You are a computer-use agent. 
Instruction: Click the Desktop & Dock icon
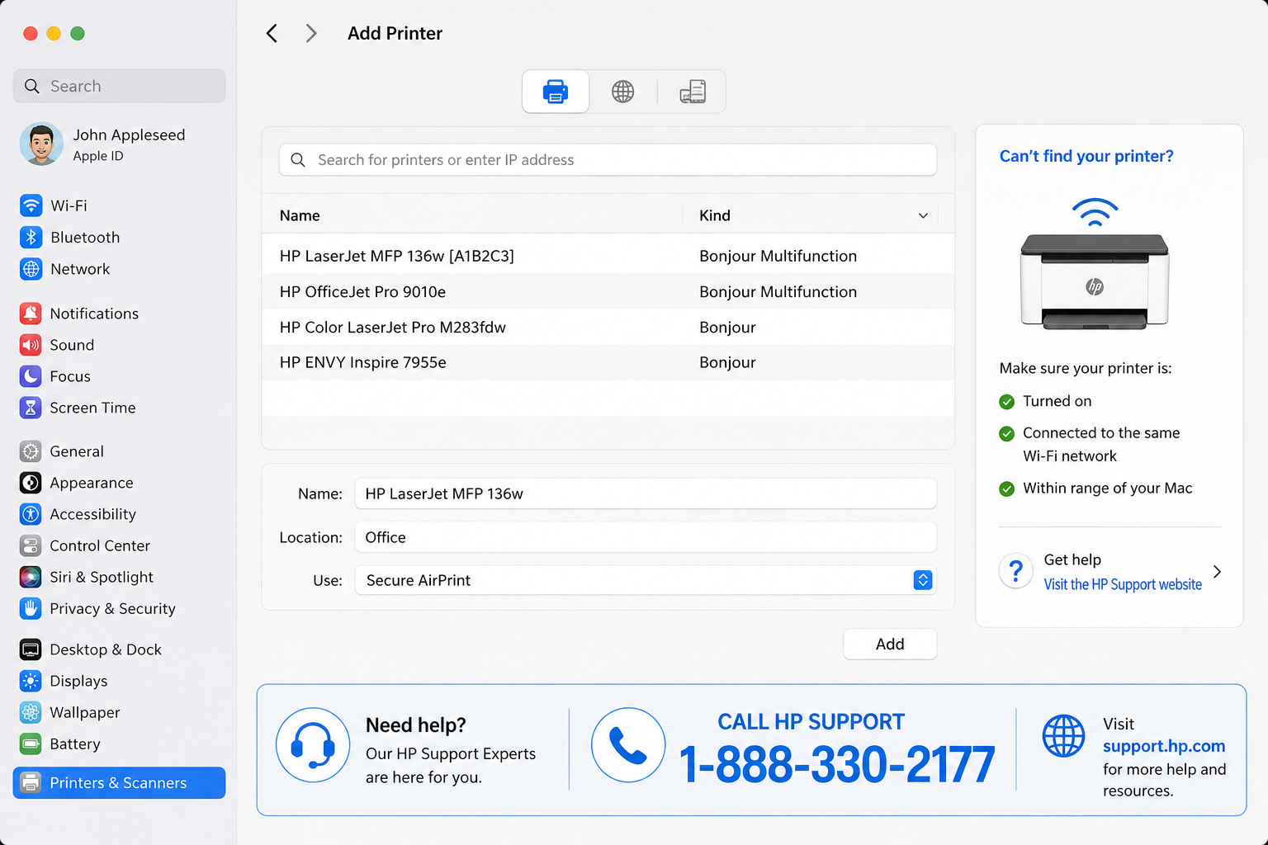(x=31, y=649)
